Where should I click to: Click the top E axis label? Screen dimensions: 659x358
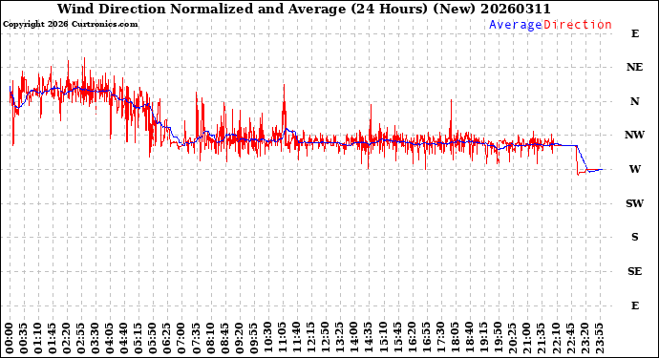634,33
